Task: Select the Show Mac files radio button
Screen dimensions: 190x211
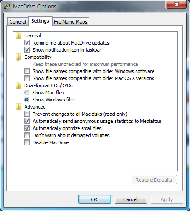Action: pos(27,93)
